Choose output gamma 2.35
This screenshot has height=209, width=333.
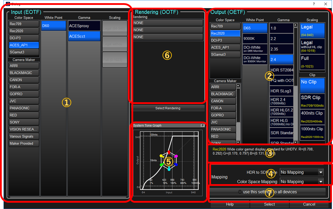[281, 49]
